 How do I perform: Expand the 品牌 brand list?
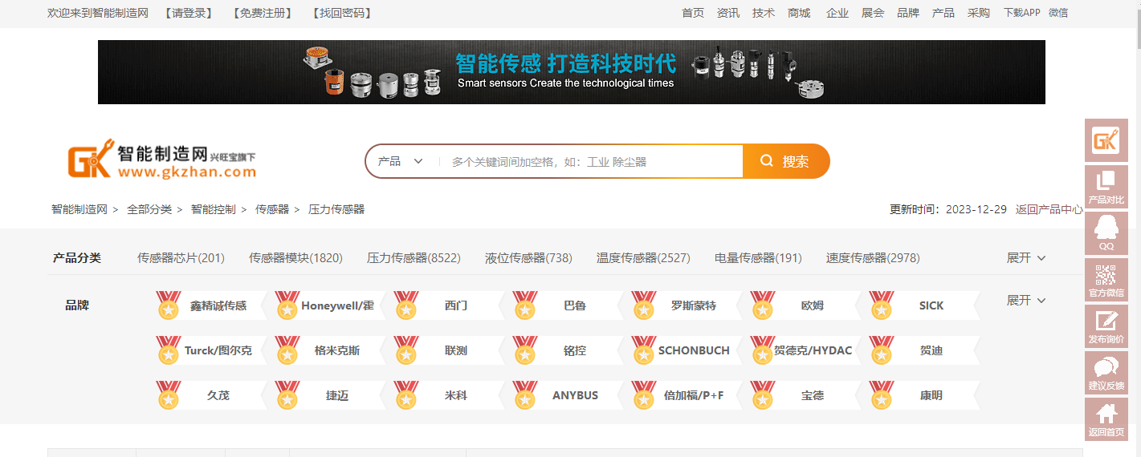[x=1025, y=301]
